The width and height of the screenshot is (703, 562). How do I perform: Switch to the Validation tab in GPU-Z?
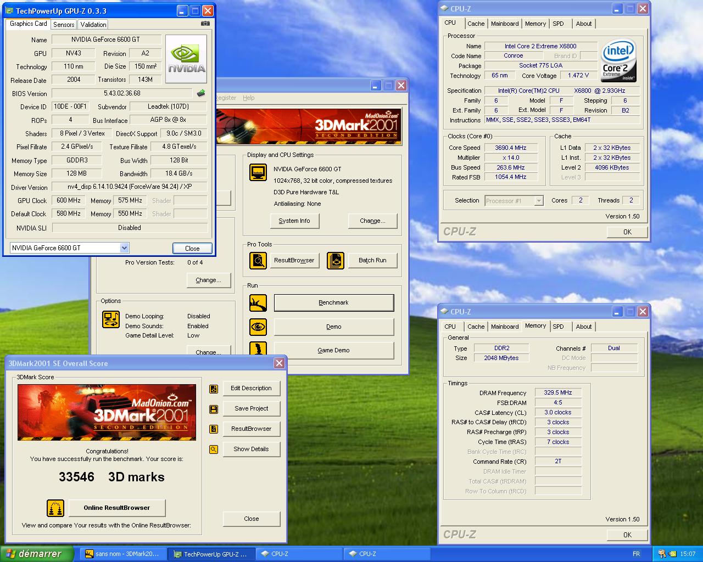93,25
